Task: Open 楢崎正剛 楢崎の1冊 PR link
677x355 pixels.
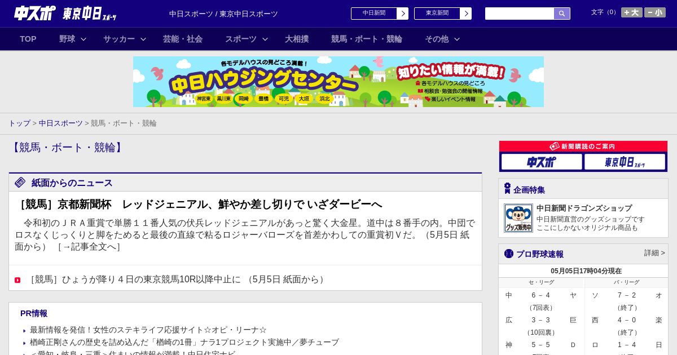Action: 184,342
